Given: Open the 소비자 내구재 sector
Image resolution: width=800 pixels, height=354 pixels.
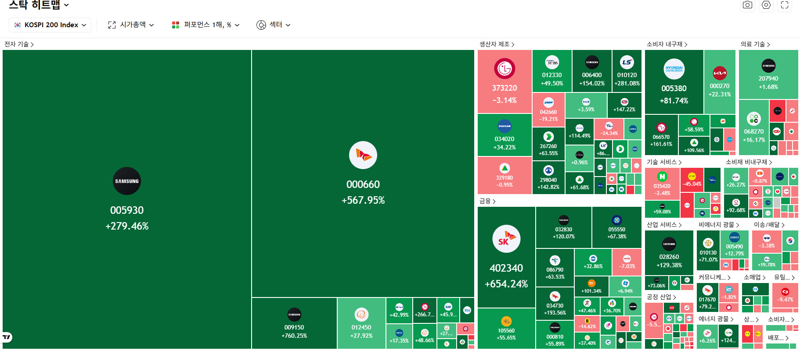Looking at the screenshot, I should 667,44.
